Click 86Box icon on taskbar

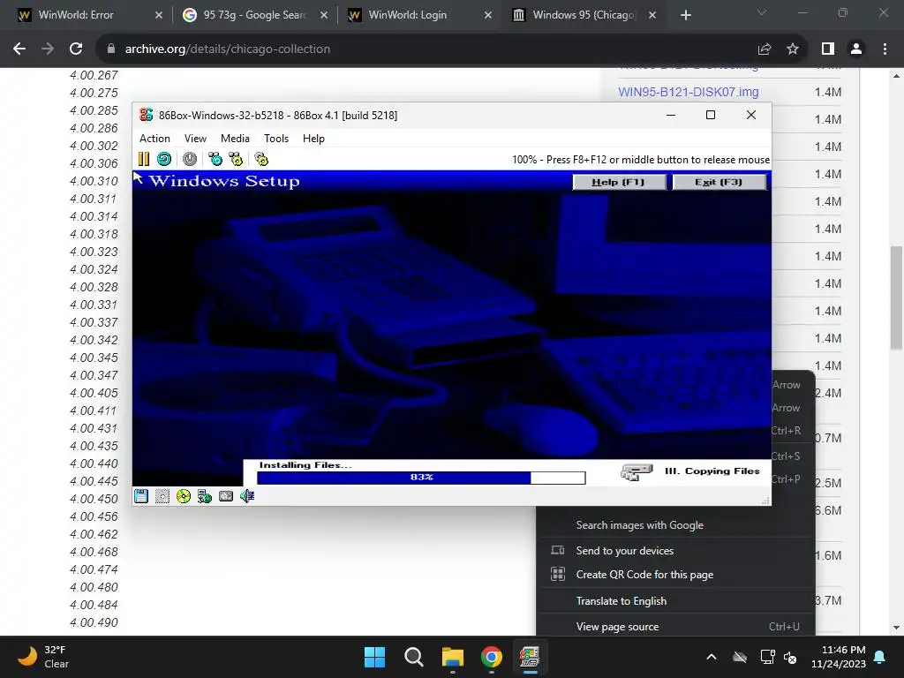pyautogui.click(x=530, y=657)
